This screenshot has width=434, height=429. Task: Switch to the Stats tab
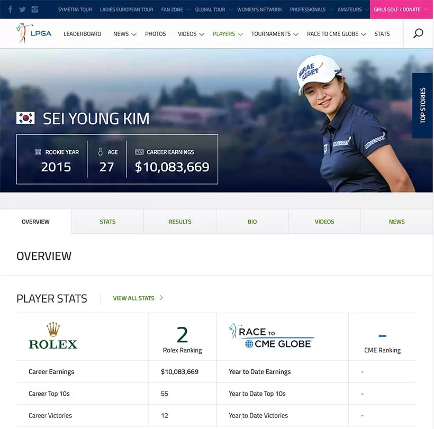pyautogui.click(x=107, y=222)
